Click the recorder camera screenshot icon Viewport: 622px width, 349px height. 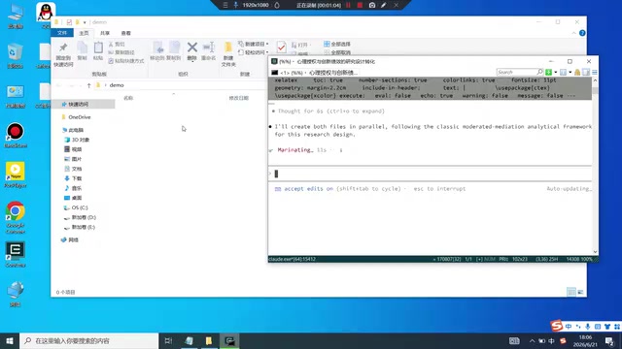coord(372,5)
